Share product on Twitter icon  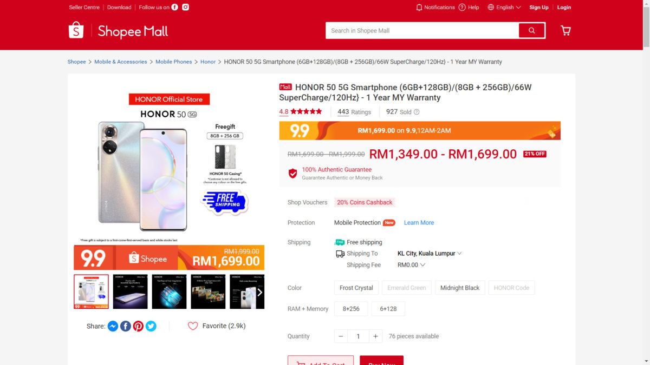(151, 326)
